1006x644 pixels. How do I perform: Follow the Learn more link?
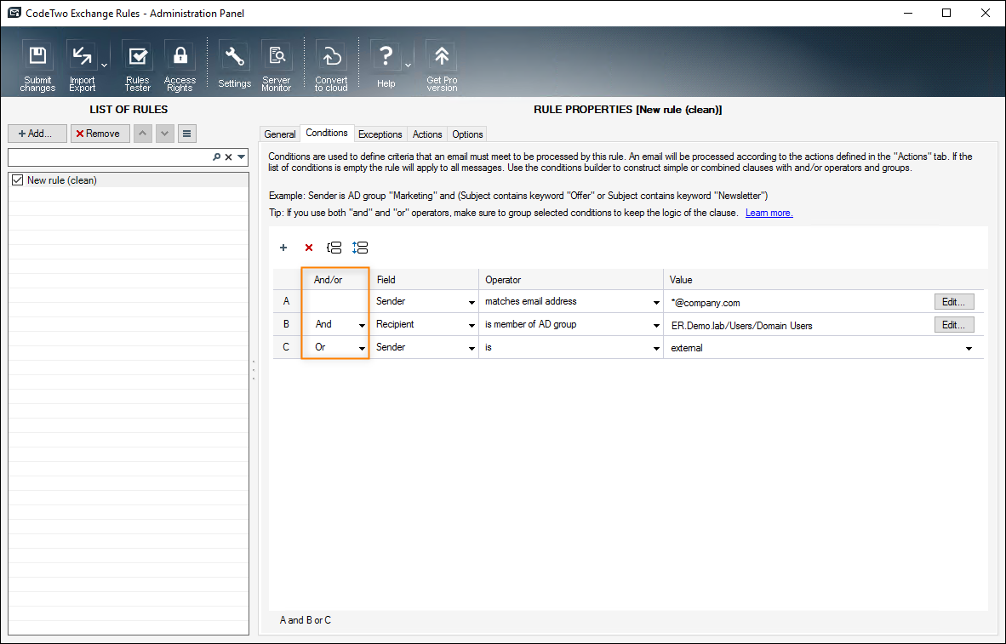(769, 213)
